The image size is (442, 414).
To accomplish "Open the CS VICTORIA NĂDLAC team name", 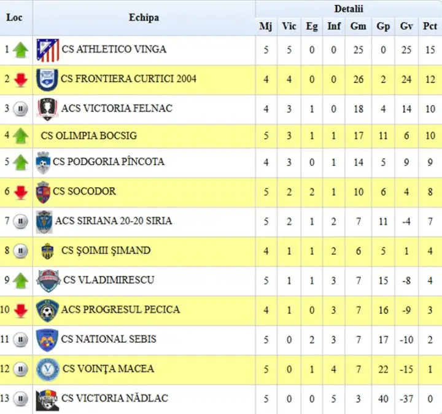I will click(115, 398).
